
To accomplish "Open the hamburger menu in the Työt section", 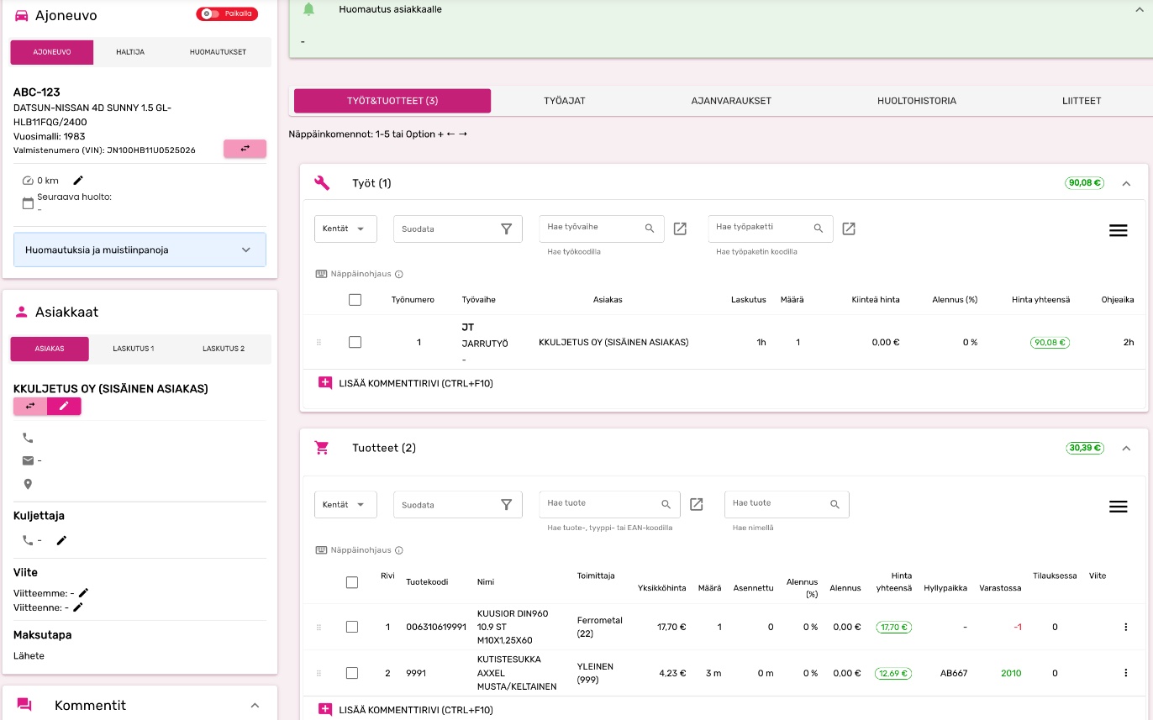I will point(1118,230).
